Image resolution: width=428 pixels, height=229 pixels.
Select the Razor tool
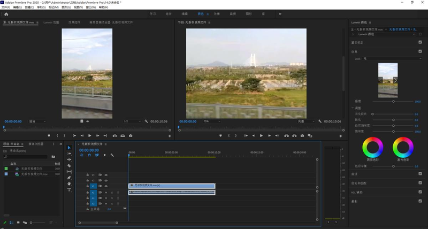pos(69,166)
